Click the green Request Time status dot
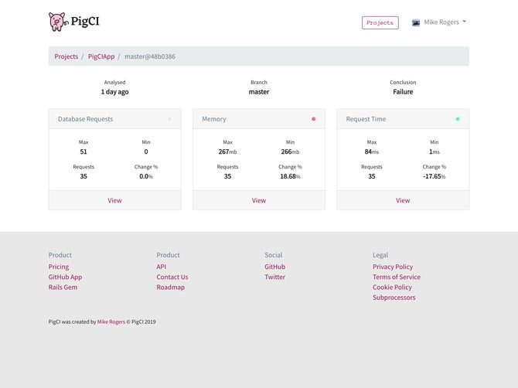Viewport: 518px width, 388px height. 458,119
